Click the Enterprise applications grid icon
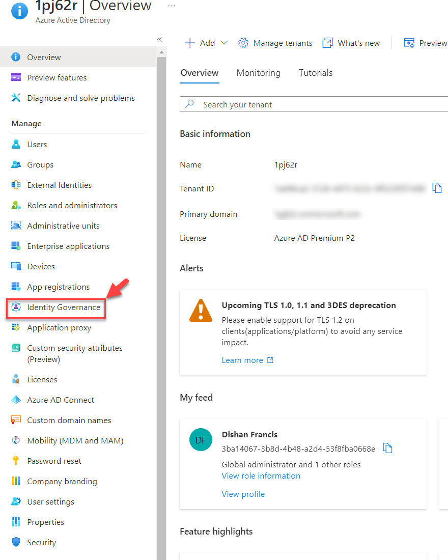This screenshot has width=448, height=560. (x=16, y=246)
